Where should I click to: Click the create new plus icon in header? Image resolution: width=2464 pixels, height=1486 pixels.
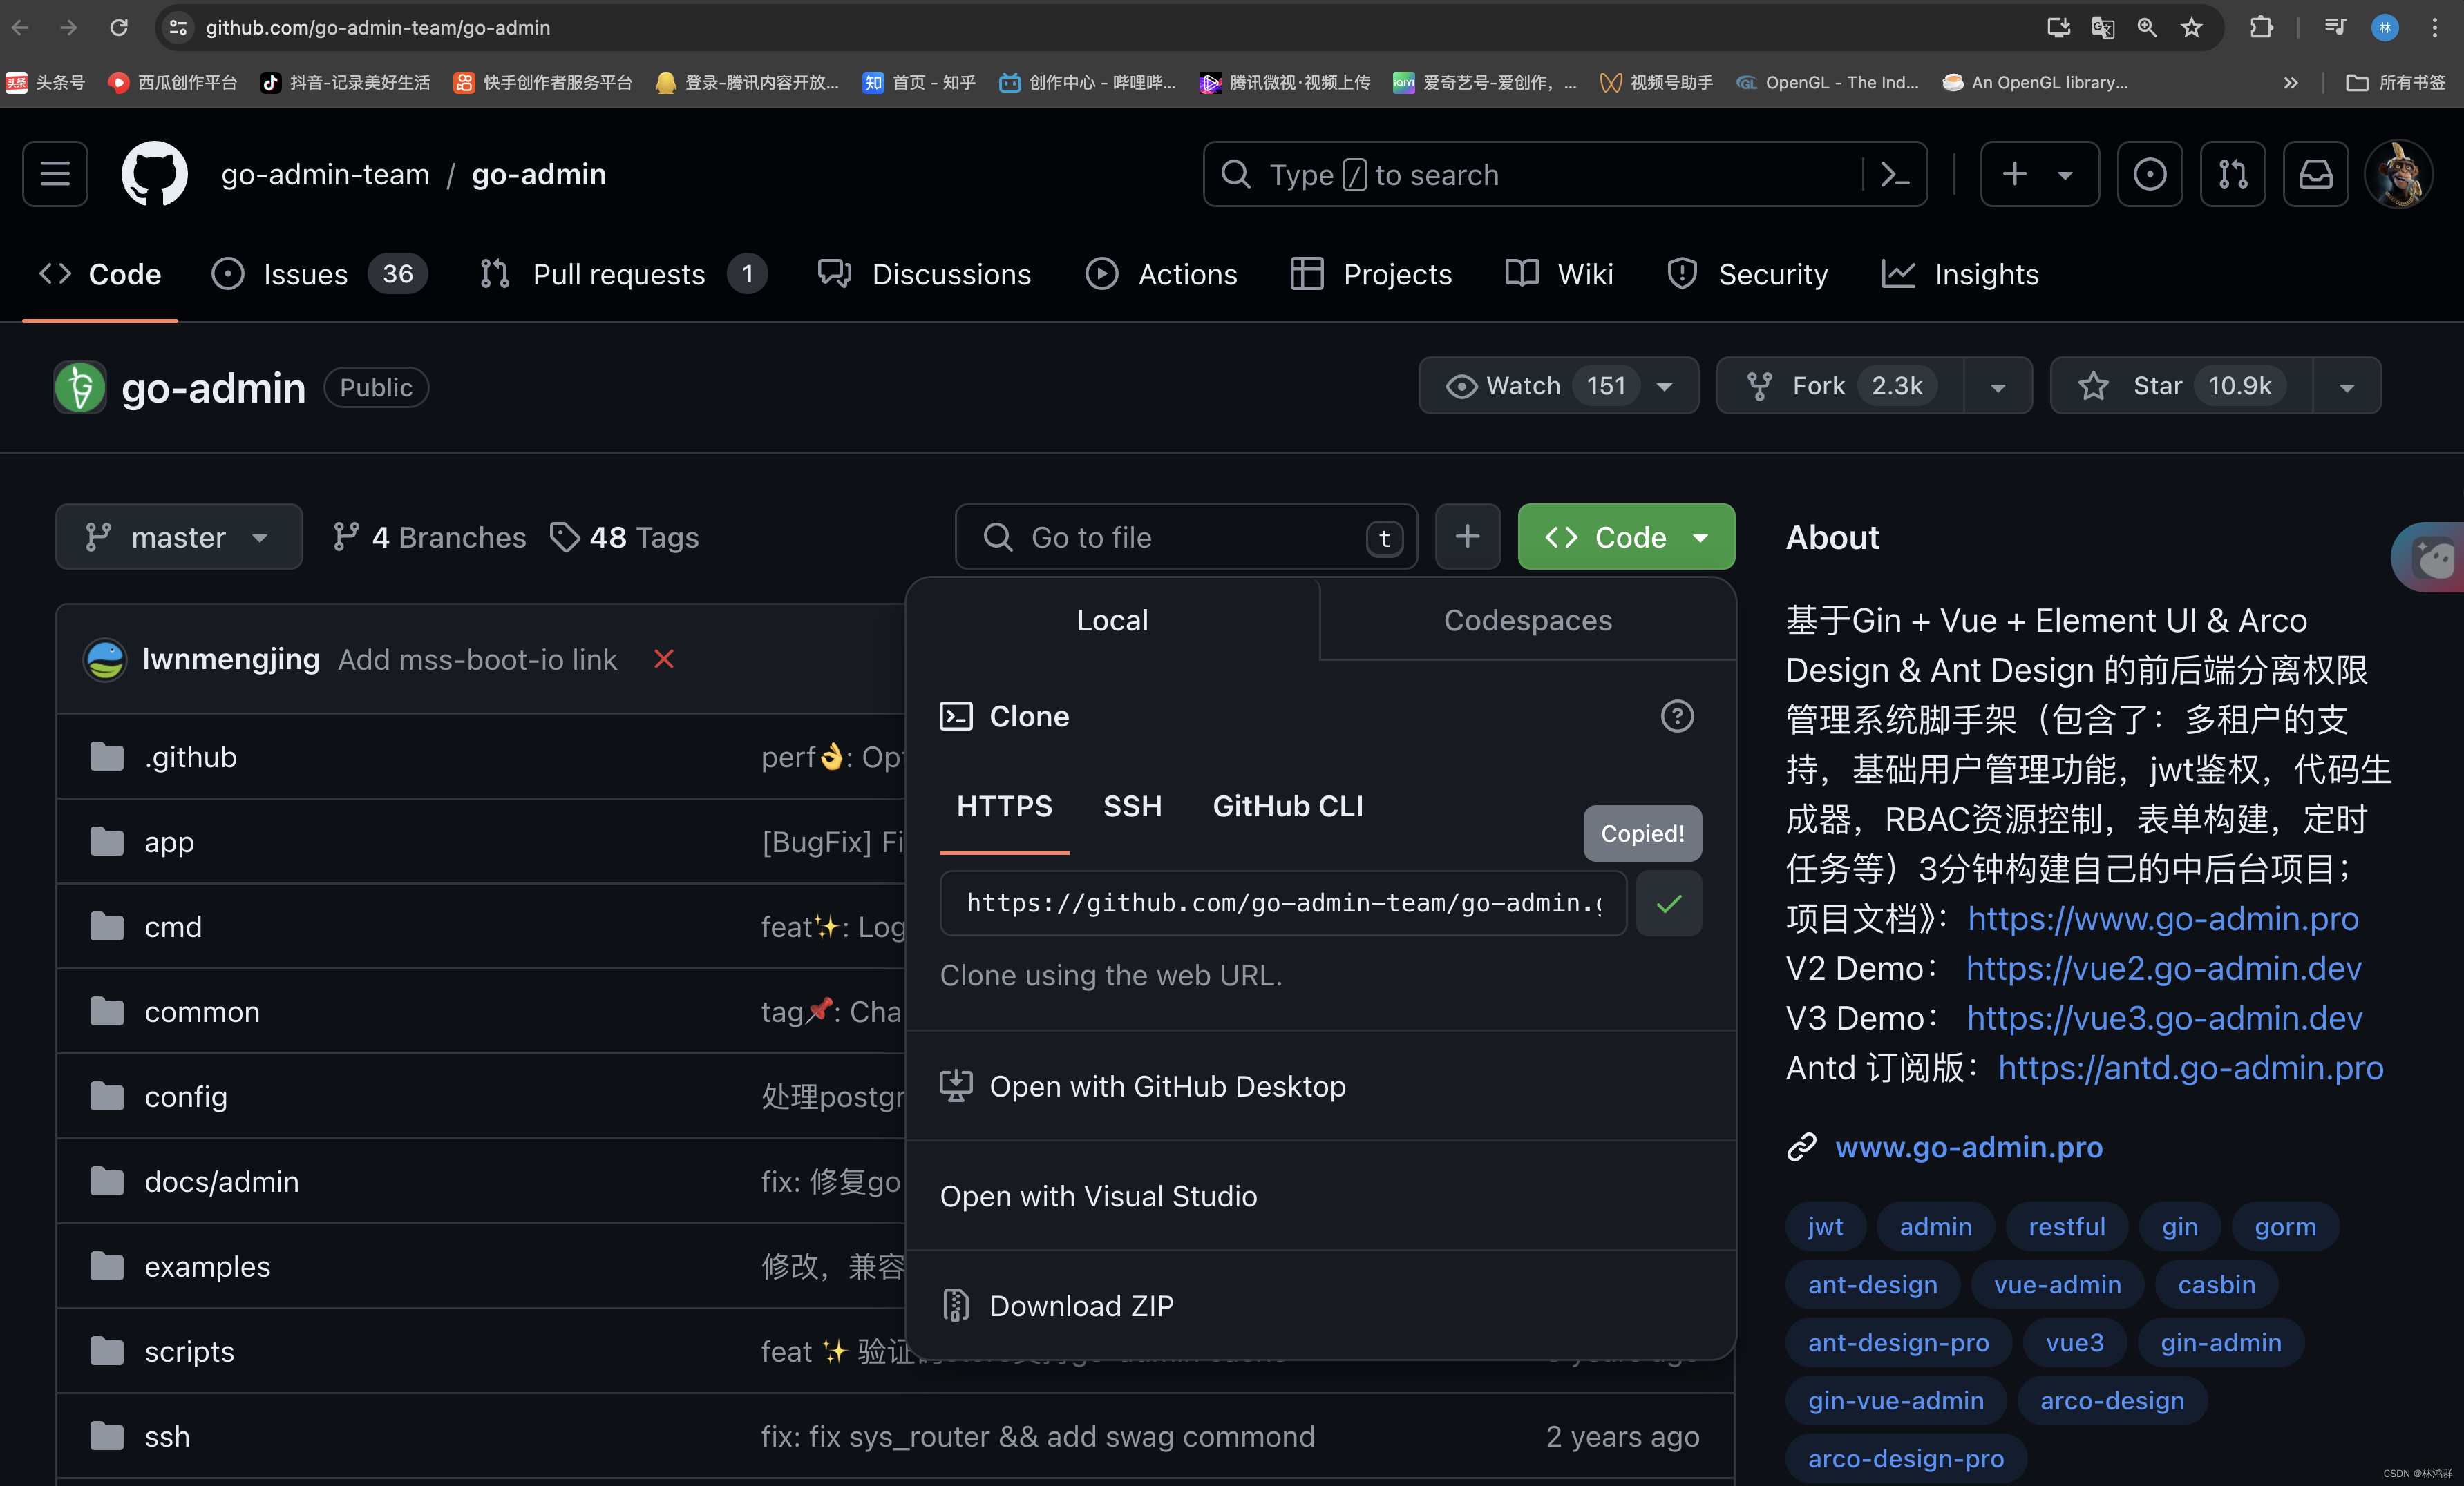(x=2015, y=174)
